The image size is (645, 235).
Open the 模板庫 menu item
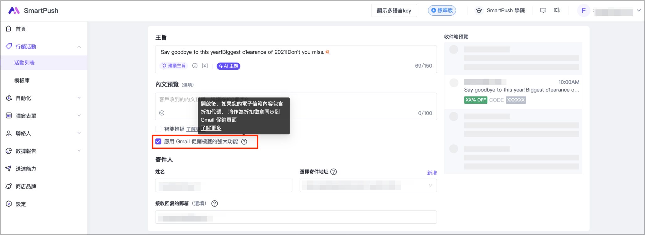coord(22,81)
